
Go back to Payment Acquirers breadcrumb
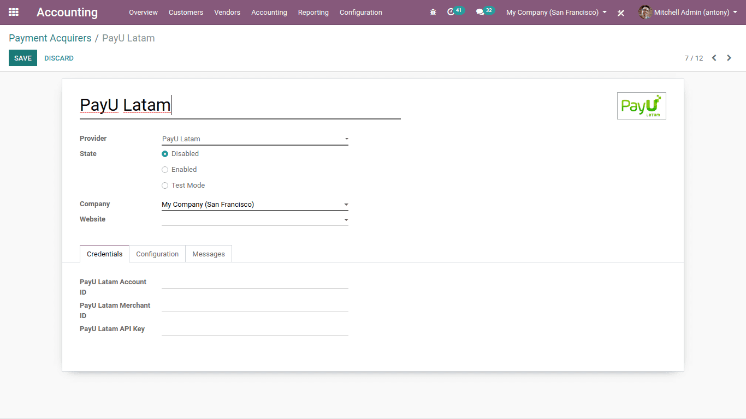(x=50, y=38)
